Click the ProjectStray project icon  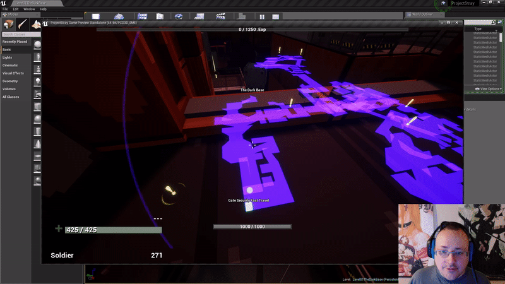(444, 3)
